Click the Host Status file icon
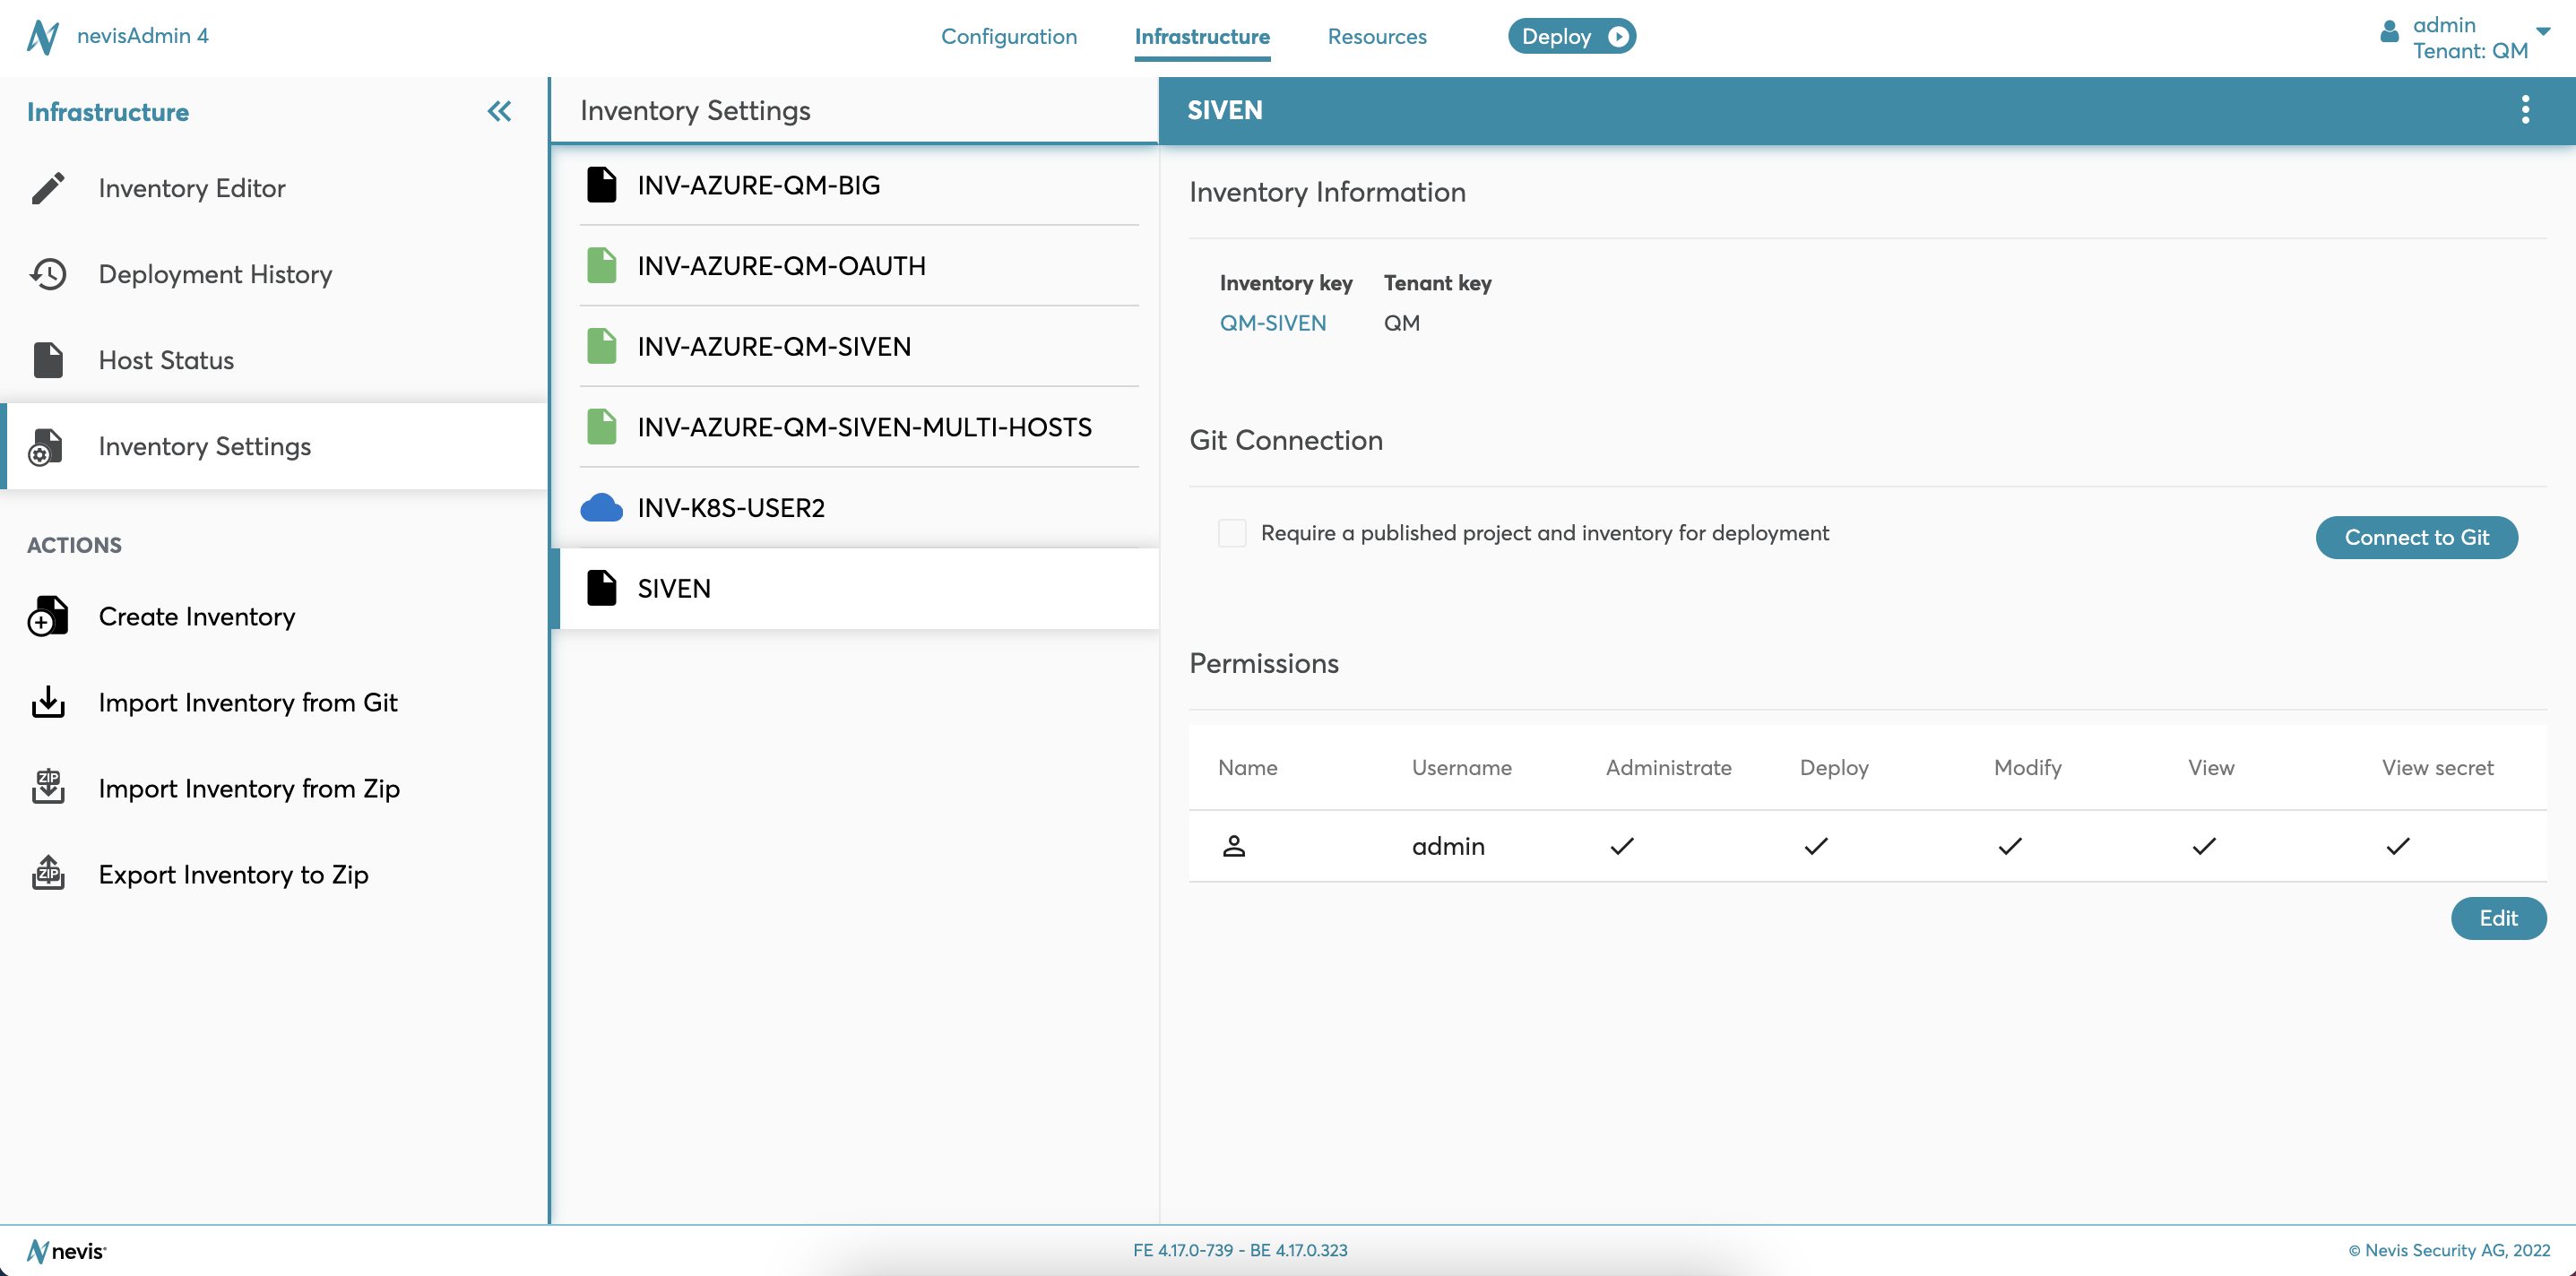This screenshot has width=2576, height=1276. [x=47, y=360]
